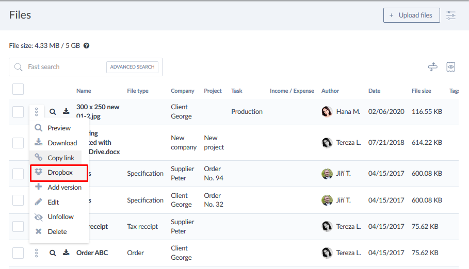Screen dimensions: 469x269
Task: Select the Order ABC row checkbox
Action: [18, 253]
